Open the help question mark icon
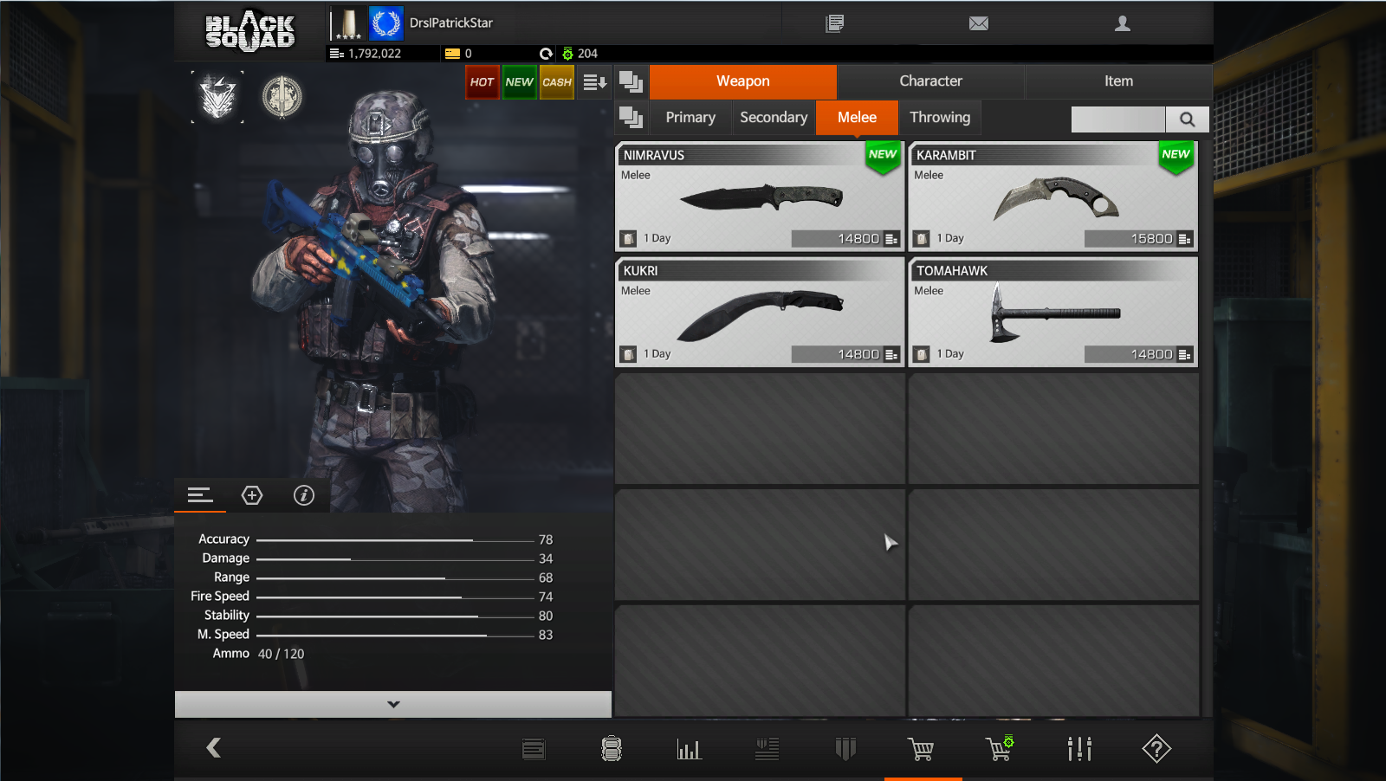1386x781 pixels. (1156, 749)
